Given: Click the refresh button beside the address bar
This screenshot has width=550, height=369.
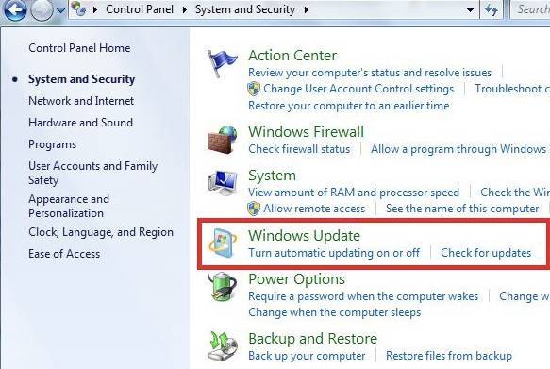Looking at the screenshot, I should [492, 9].
